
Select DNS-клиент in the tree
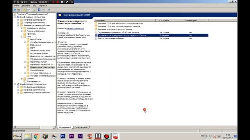36,45
